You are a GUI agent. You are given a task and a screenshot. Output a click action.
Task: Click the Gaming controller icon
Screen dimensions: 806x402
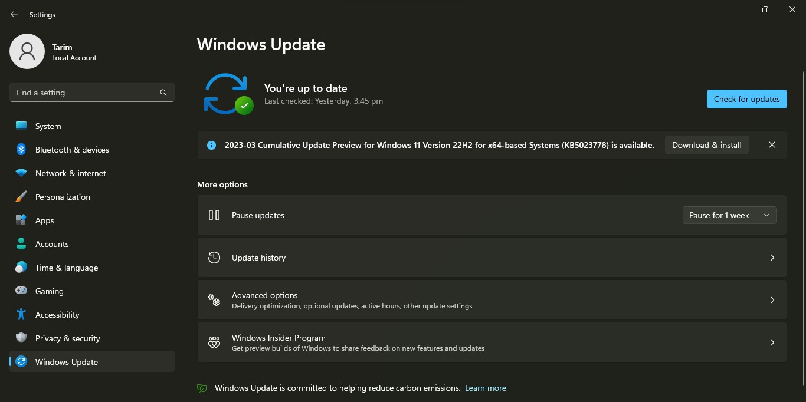21,291
